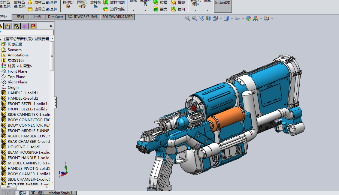The height and width of the screenshot is (195, 339).
Task: Click the Zoom to Fit magnifier icon
Action: [x=188, y=18]
